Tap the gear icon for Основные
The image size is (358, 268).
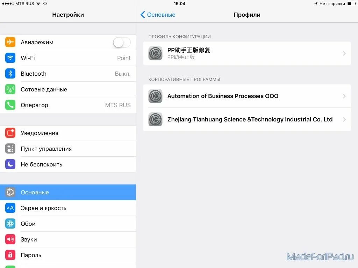pos(10,192)
